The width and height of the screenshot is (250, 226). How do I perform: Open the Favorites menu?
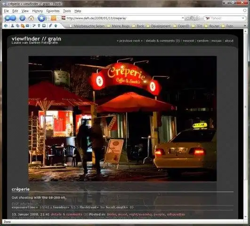(53, 11)
